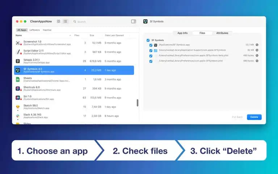Click the 2,59 GB size value
This screenshot has height=174, width=278.
click(96, 116)
